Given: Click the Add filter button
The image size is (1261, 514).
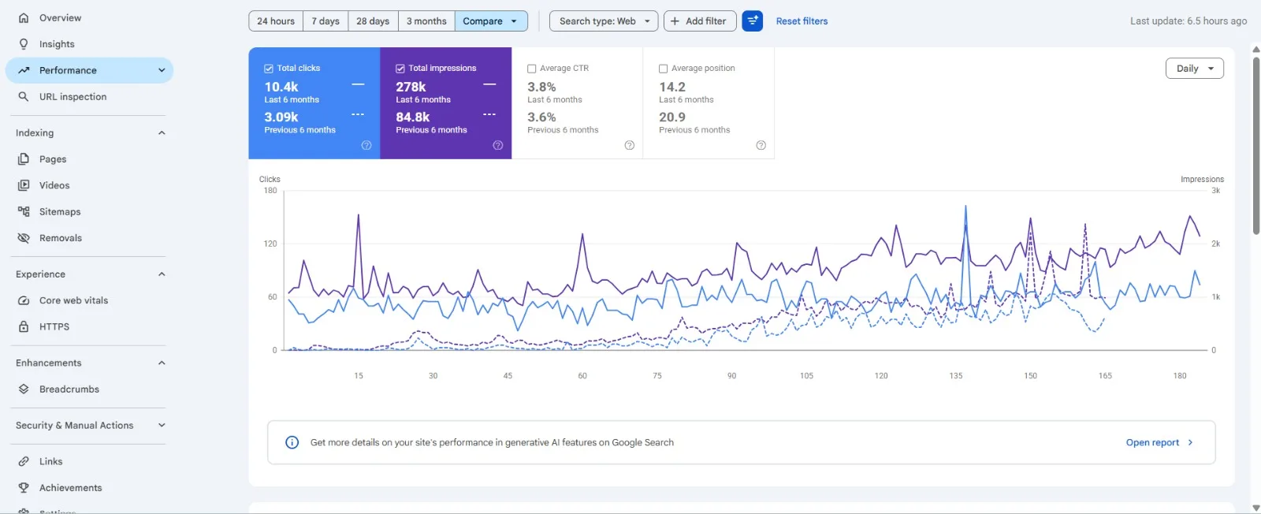Looking at the screenshot, I should click(x=700, y=20).
